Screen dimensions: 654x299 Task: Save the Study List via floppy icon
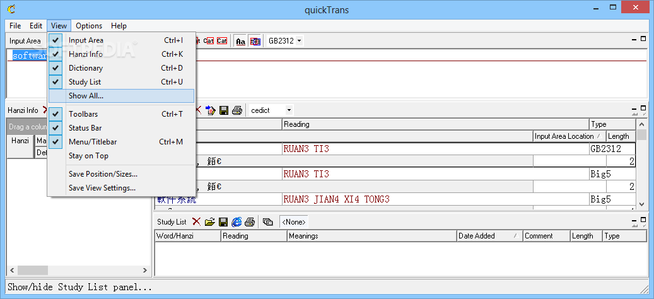[x=223, y=222]
